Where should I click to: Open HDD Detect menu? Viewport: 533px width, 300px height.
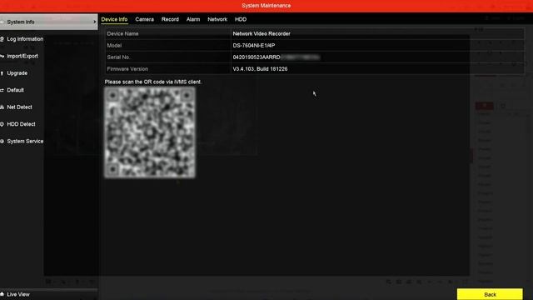pos(21,124)
